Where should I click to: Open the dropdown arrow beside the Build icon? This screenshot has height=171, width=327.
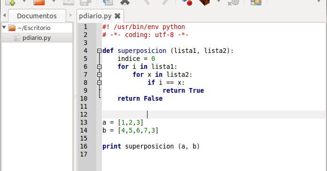point(219,1)
